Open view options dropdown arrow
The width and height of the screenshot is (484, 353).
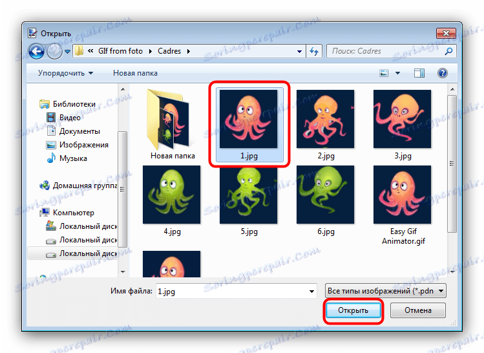pyautogui.click(x=397, y=73)
